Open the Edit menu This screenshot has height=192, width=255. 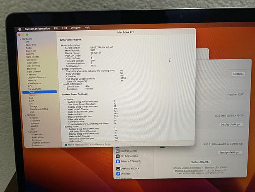65,28
